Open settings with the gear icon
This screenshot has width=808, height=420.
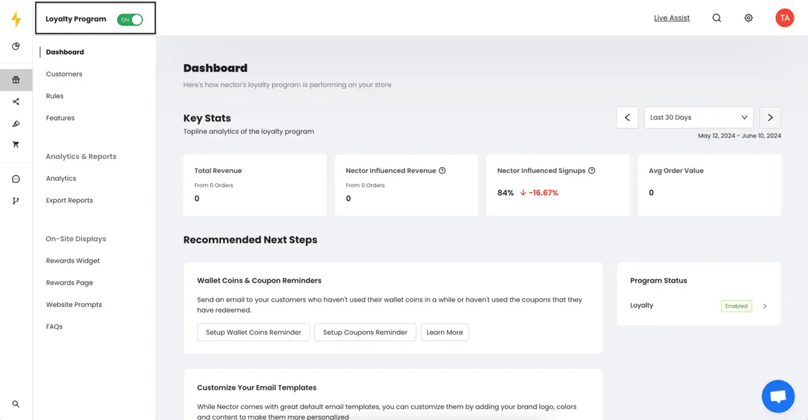749,18
